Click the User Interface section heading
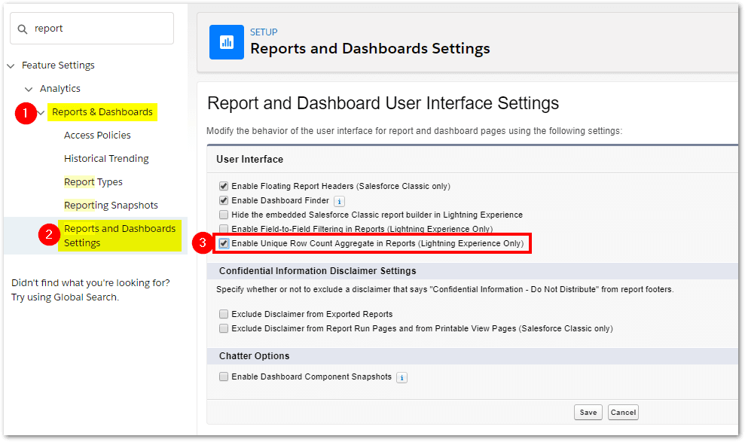 (250, 160)
